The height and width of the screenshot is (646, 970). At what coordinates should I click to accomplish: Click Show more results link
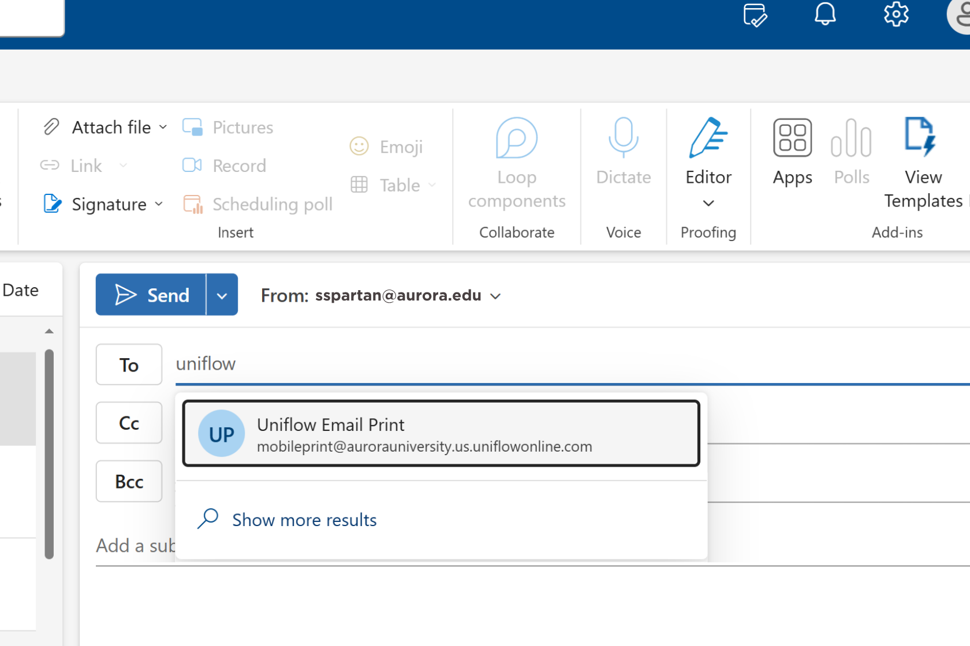pos(304,520)
